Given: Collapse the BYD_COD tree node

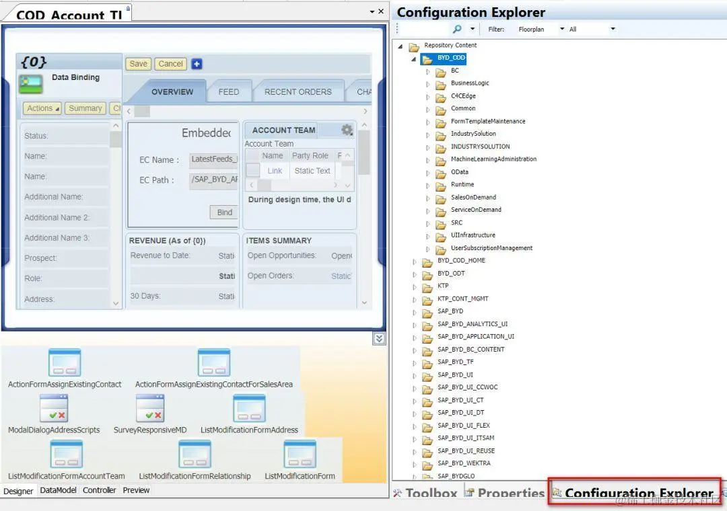Looking at the screenshot, I should (x=413, y=59).
